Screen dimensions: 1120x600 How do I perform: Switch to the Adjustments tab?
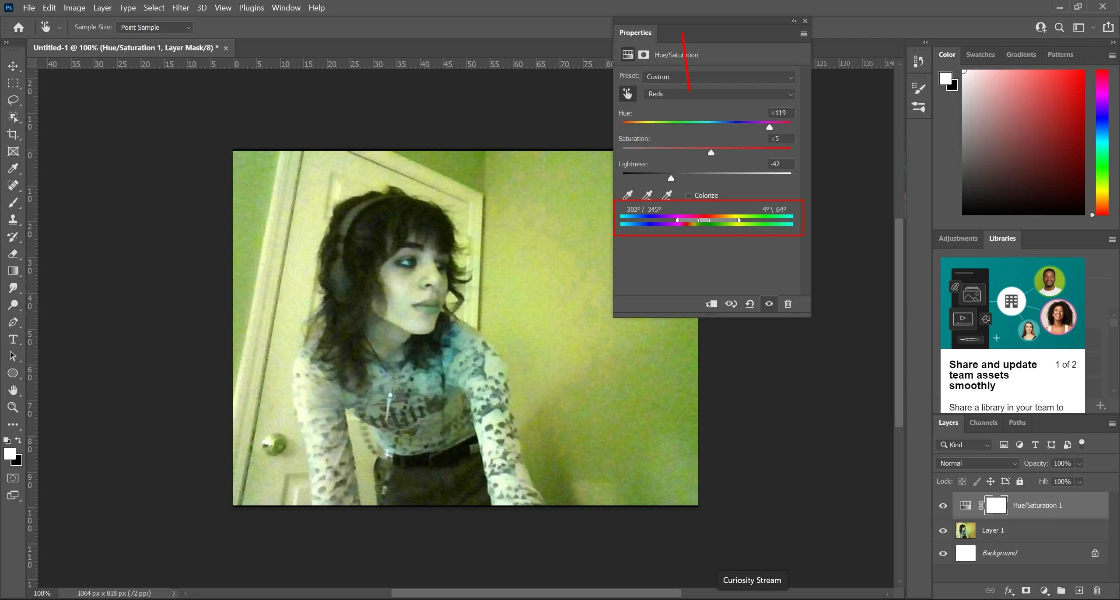click(x=958, y=239)
